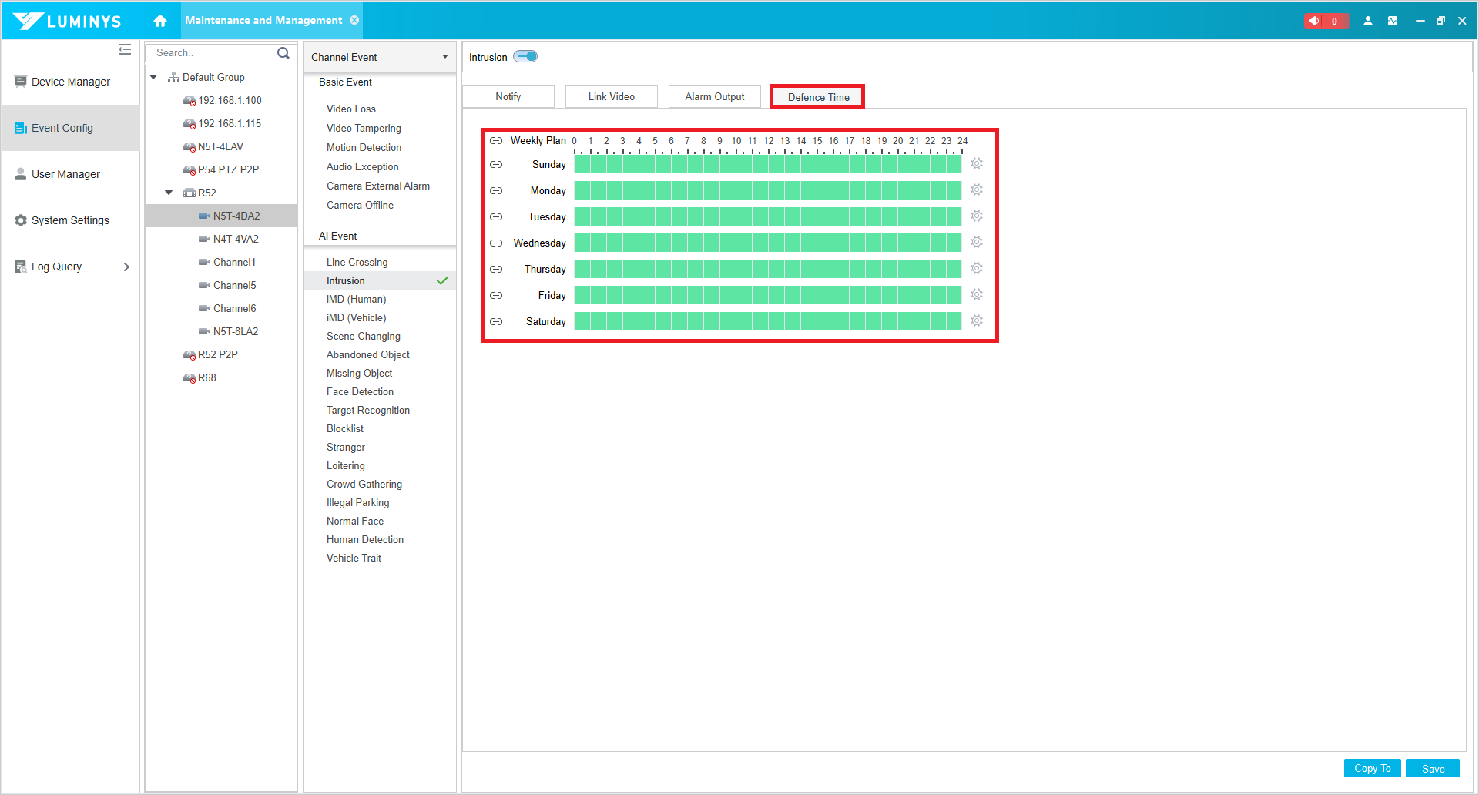Open the user account icon
This screenshot has width=1479, height=795.
(x=1368, y=21)
